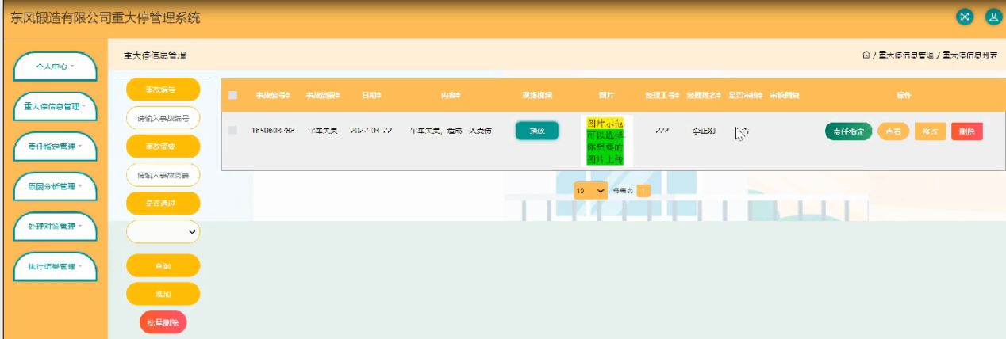The width and height of the screenshot is (1006, 339).
Task: Expand the 责任指定管理 sidebar menu
Action: (55, 147)
